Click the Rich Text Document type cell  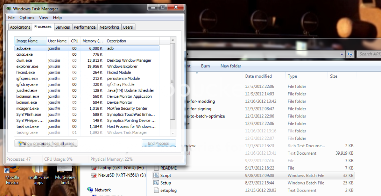pyautogui.click(x=306, y=146)
